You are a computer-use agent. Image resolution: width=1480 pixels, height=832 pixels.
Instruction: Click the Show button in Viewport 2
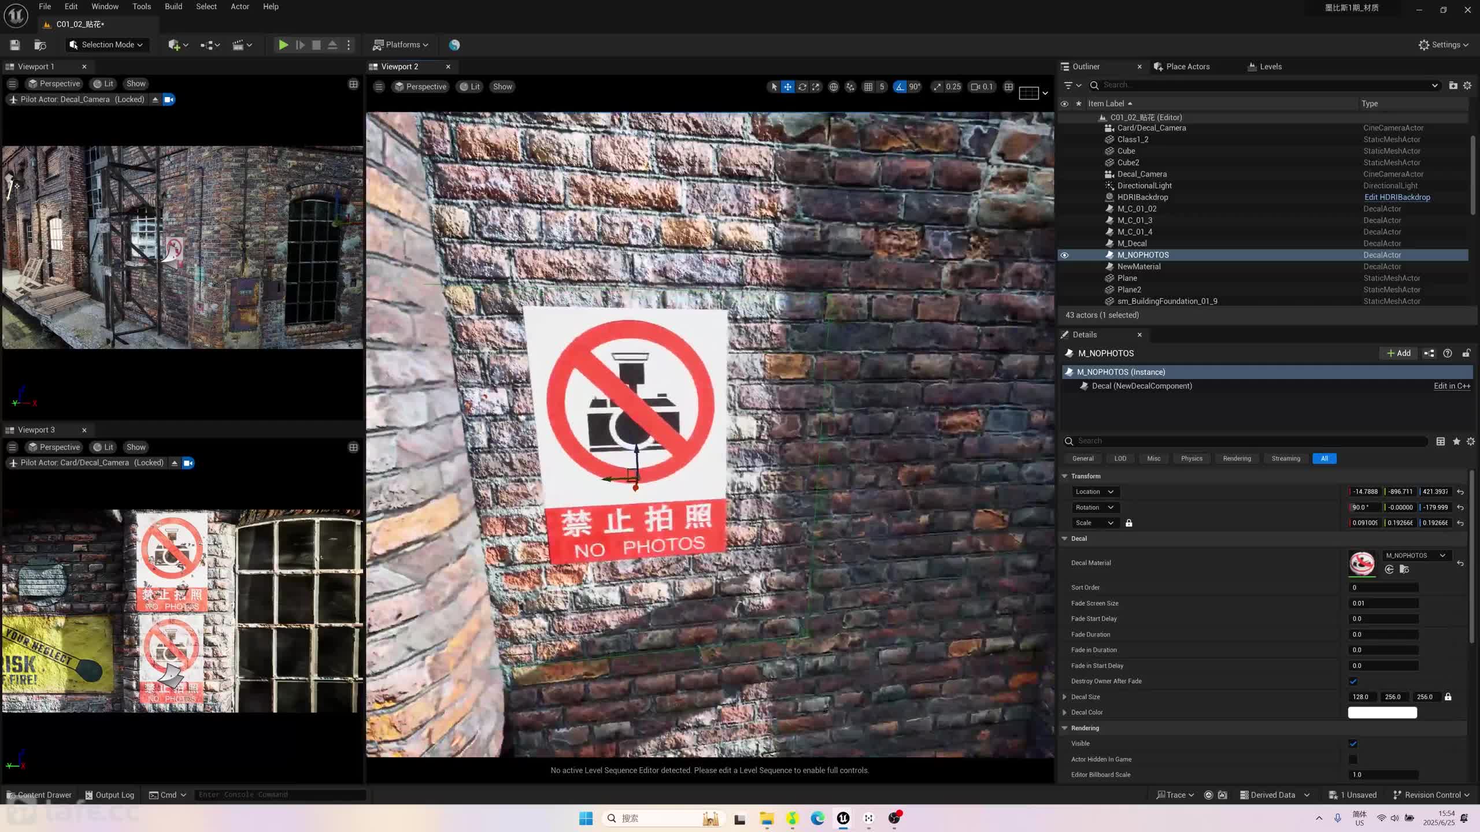502,87
